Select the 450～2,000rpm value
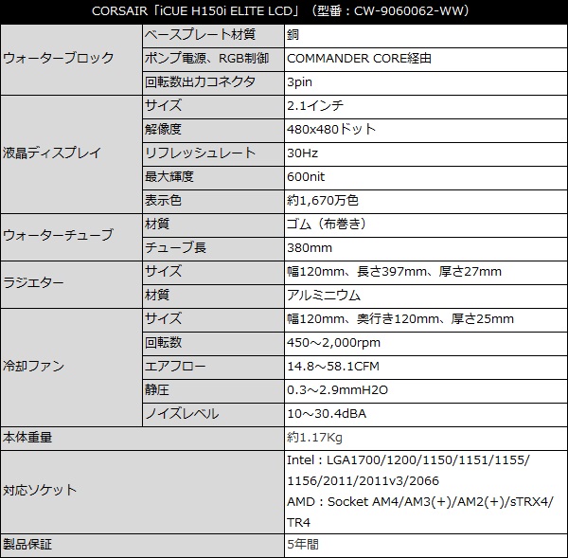This screenshot has height=558, width=568. tap(333, 342)
